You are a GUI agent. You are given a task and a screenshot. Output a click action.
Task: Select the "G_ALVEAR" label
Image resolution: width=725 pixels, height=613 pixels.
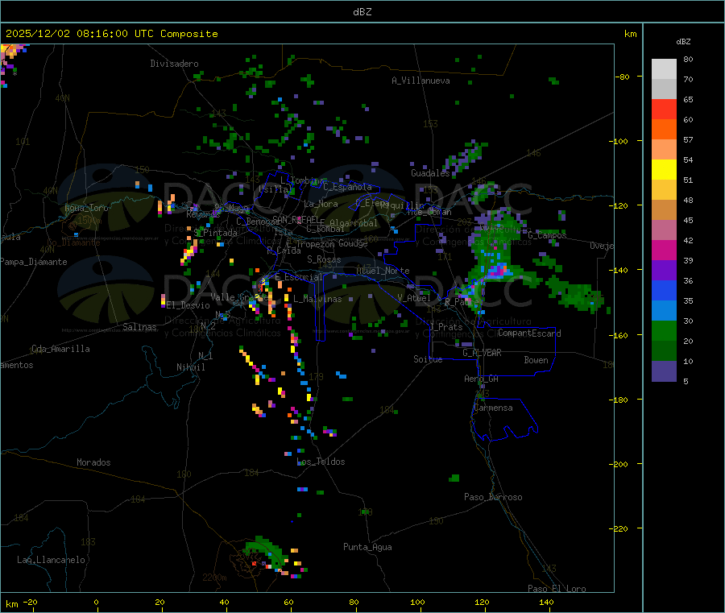pos(482,353)
